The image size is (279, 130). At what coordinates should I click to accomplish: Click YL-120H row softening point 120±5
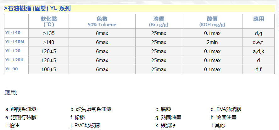tap(48, 60)
